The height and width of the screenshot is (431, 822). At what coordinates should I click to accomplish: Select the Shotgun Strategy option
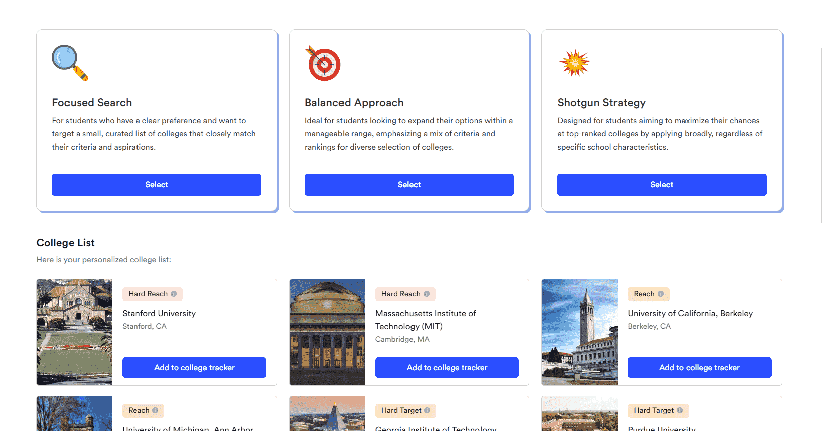pos(662,185)
